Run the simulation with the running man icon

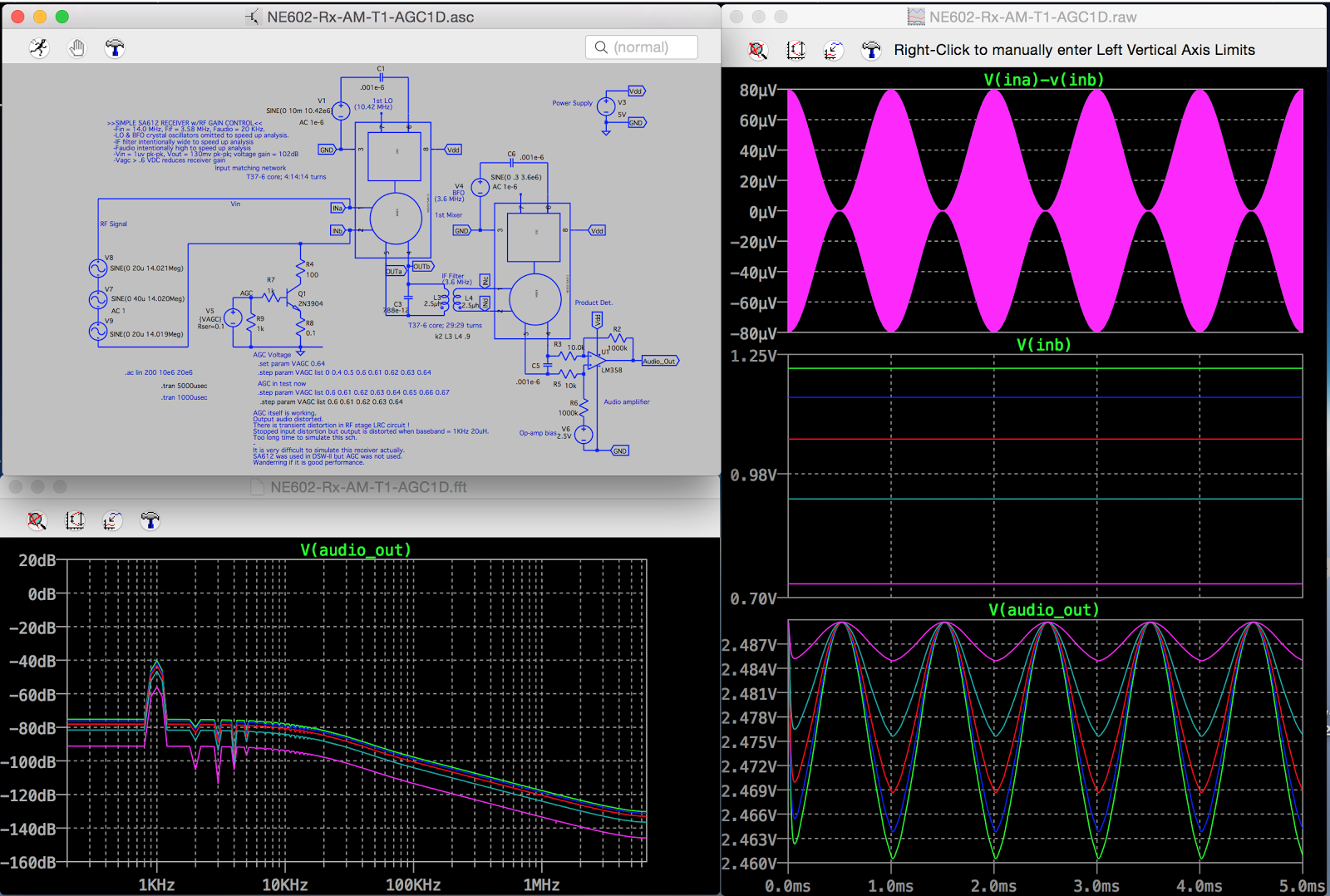click(x=39, y=48)
